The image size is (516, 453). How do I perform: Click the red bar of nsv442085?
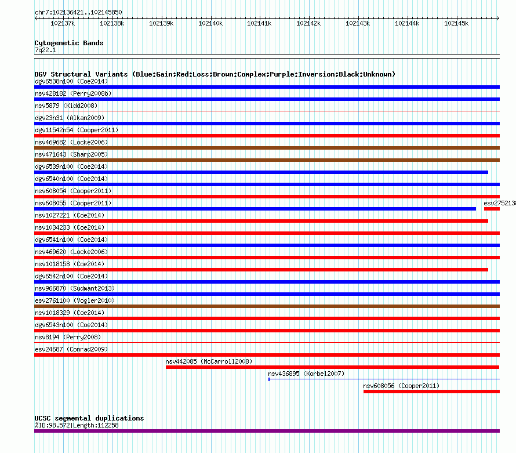coord(332,367)
